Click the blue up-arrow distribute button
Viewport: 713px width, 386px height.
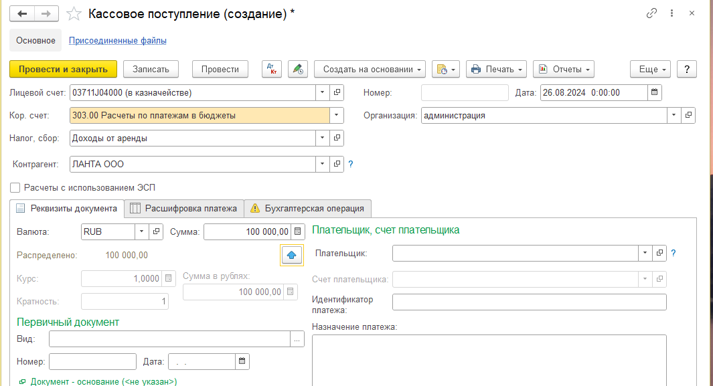pos(291,255)
